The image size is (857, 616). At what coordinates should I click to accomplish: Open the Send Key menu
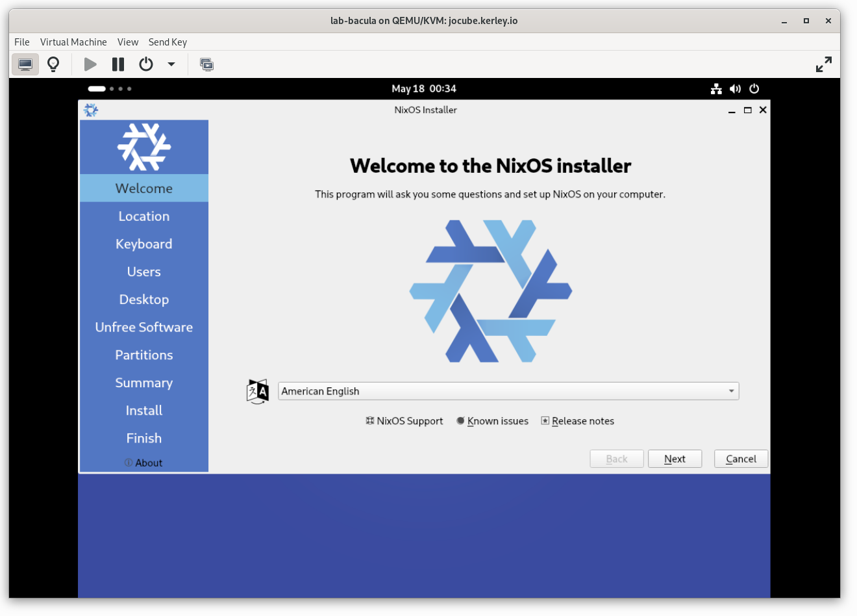(x=168, y=42)
